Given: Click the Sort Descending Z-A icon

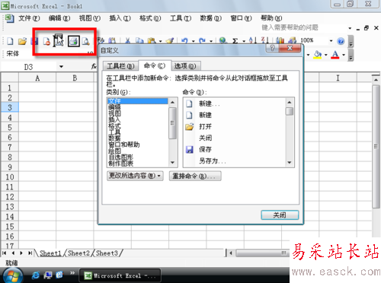Looking at the screenshot, I should tap(265, 40).
